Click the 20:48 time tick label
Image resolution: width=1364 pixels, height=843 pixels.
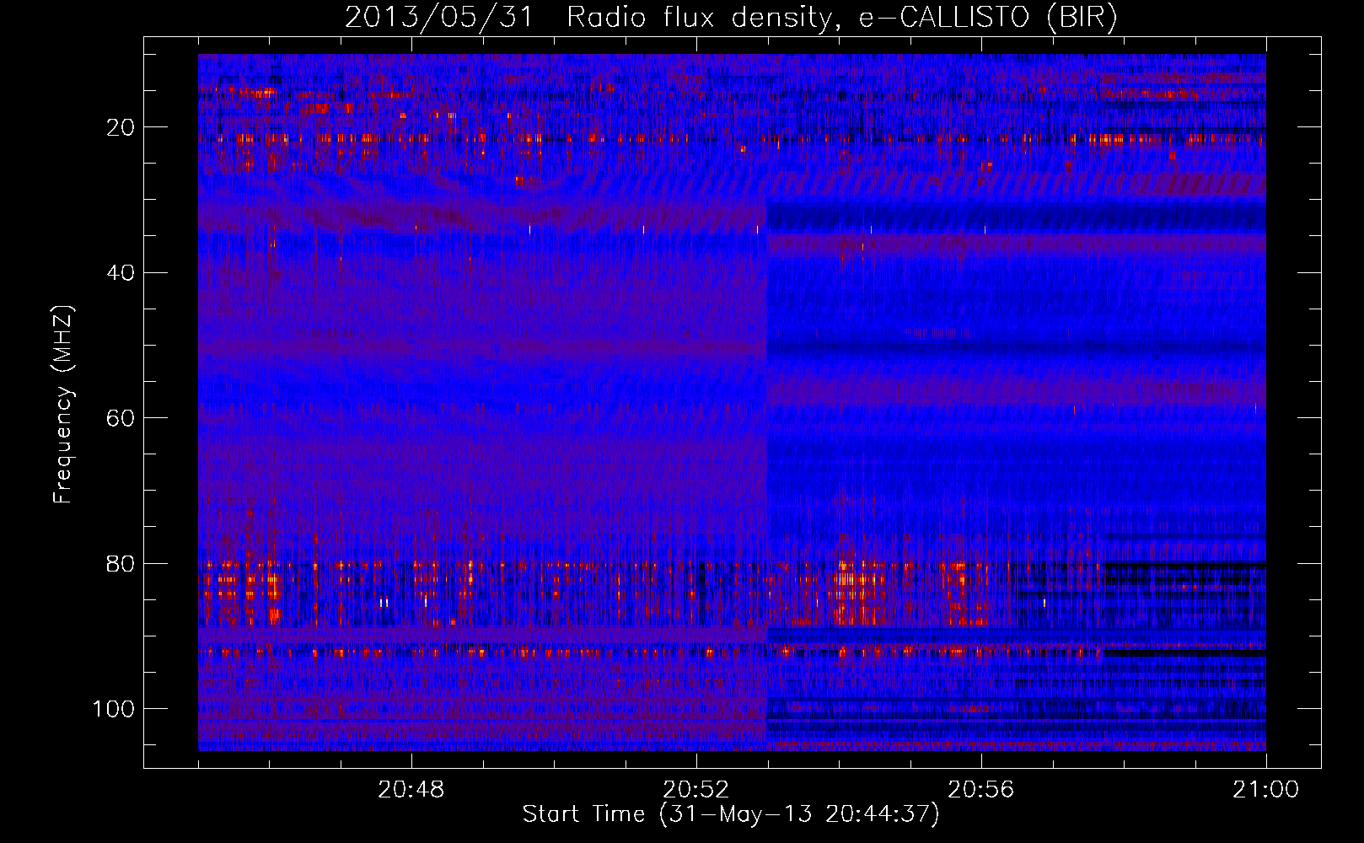[411, 790]
